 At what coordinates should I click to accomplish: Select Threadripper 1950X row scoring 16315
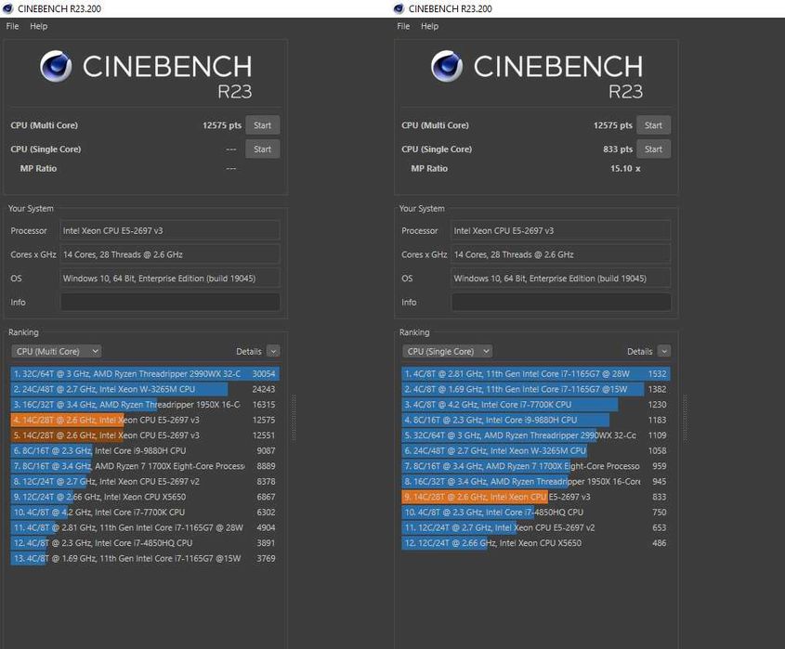[145, 405]
